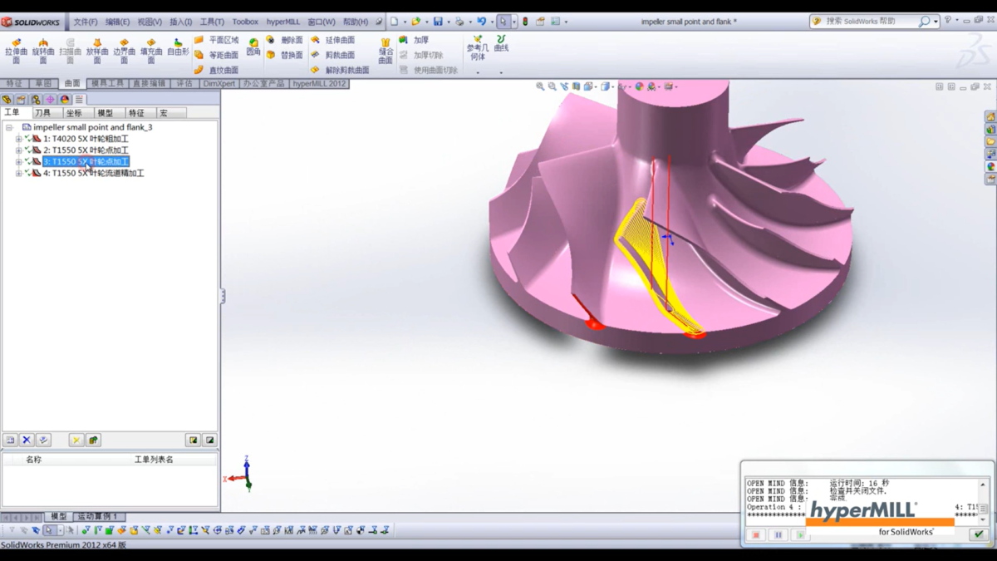997x561 pixels.
Task: Click the Undo icon
Action: click(481, 22)
